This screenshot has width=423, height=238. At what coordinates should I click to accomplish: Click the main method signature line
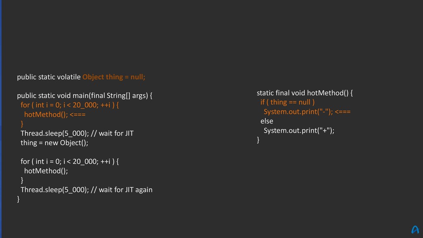coord(84,95)
